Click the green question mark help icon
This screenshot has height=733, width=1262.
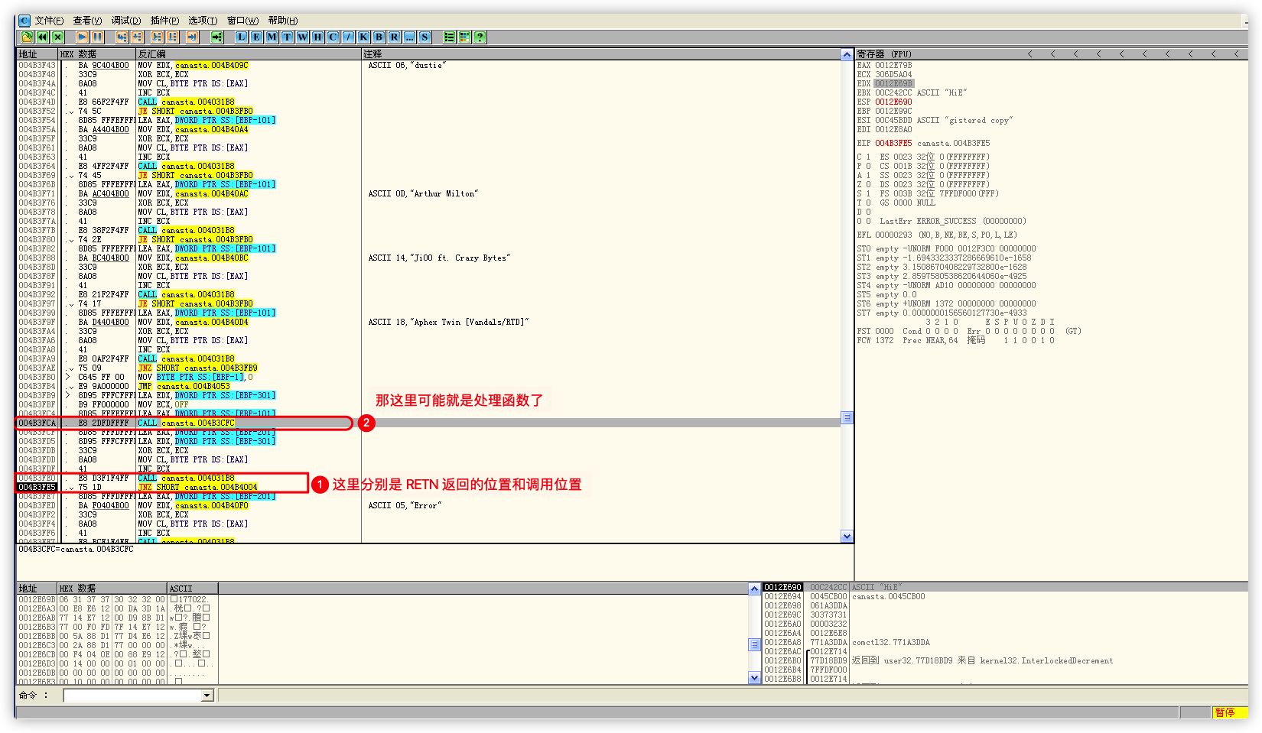coord(480,37)
